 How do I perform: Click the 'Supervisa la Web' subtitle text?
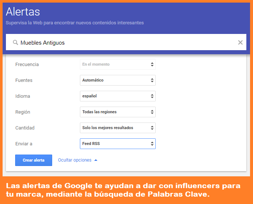[75, 23]
